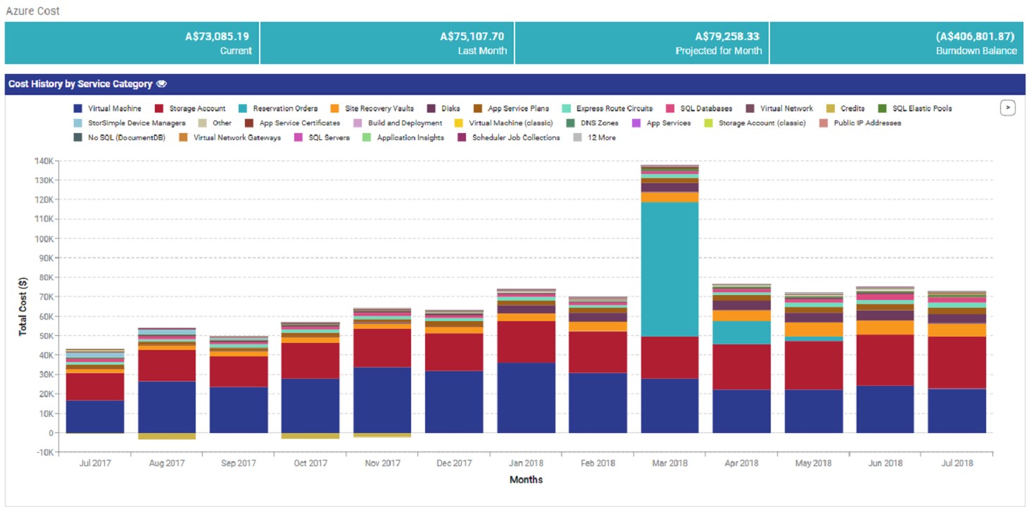Click the App Service Certificates legend entry
Screen dimensions: 1034x507
click(292, 123)
